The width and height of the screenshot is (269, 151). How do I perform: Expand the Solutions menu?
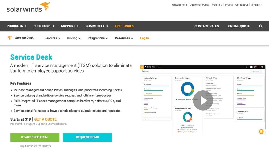[x=44, y=26]
